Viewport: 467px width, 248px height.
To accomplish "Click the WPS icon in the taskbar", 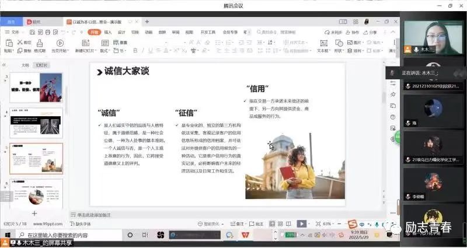I will click(x=246, y=235).
